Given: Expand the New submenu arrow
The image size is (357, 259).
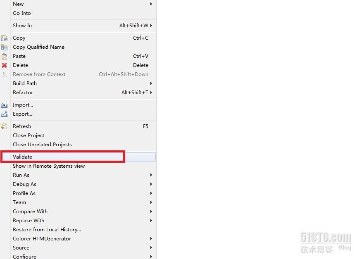Looking at the screenshot, I should (151, 4).
